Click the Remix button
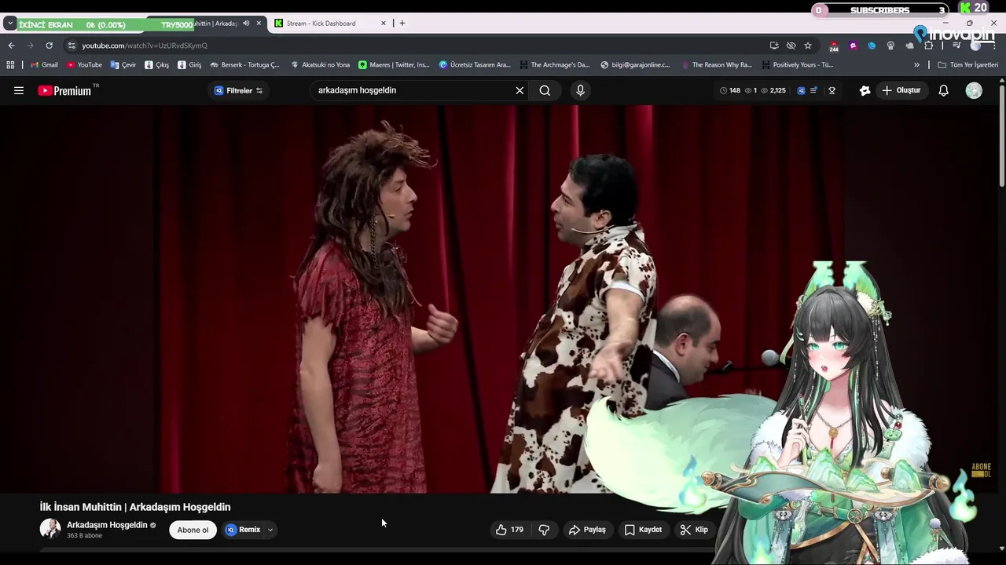Image resolution: width=1006 pixels, height=565 pixels. point(244,530)
